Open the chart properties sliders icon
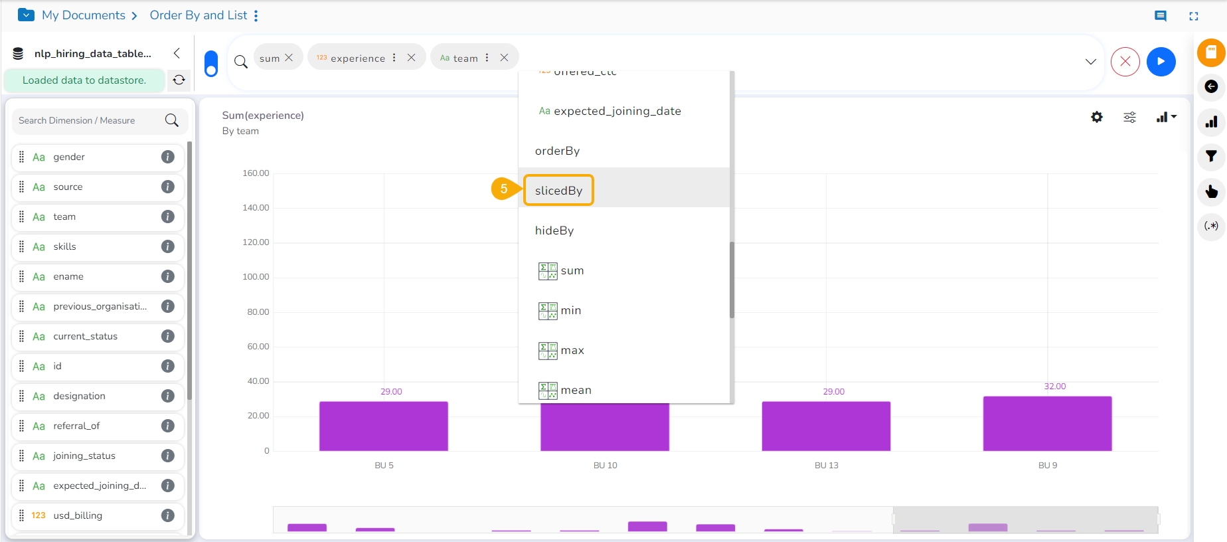Screen dimensions: 1227x542 (x=1129, y=118)
